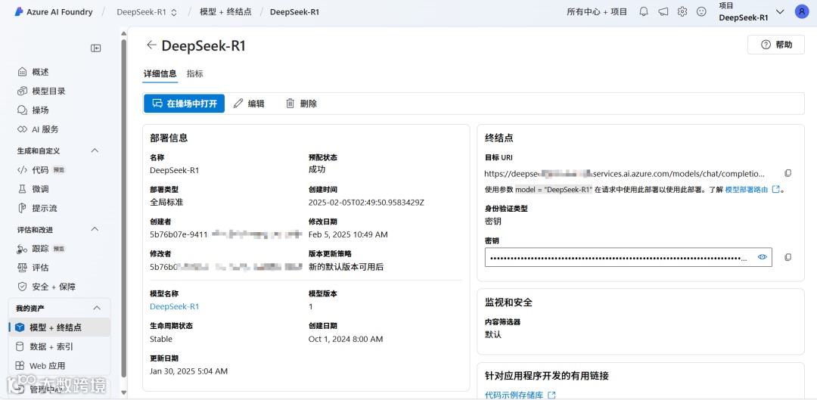817x400 pixels.
Task: Collapse the 评估和改进 section
Action: click(x=95, y=229)
